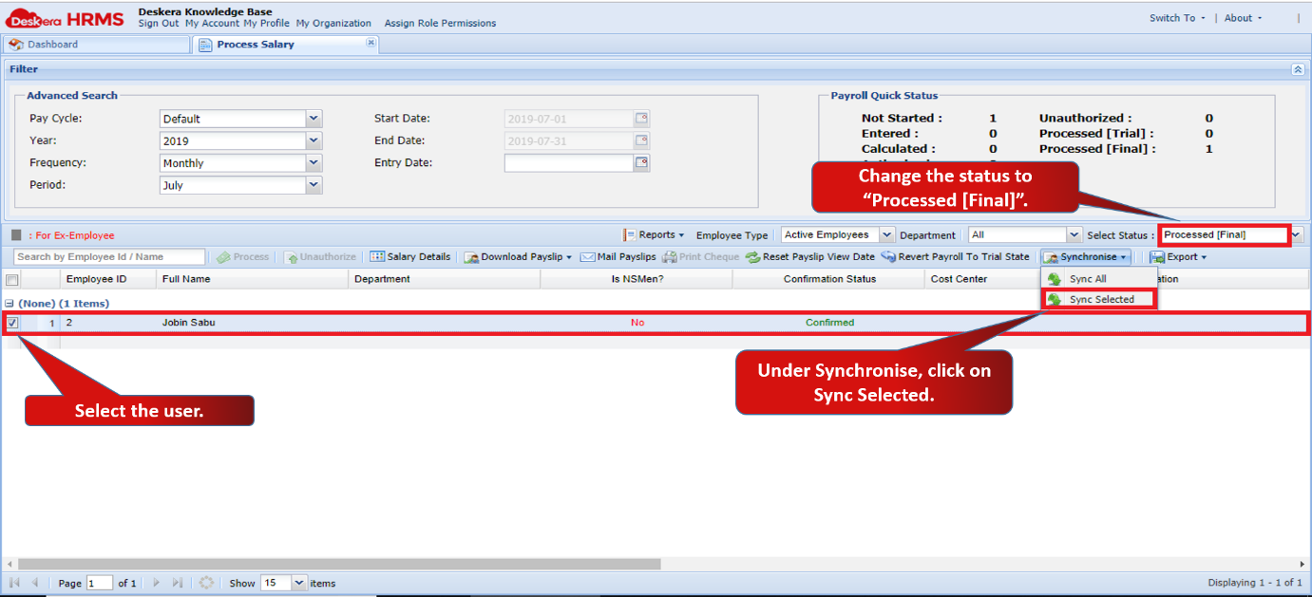Image resolution: width=1312 pixels, height=597 pixels.
Task: Open the Employee Type dropdown
Action: click(x=886, y=234)
